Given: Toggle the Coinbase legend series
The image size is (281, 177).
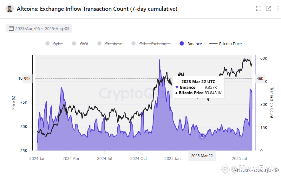Looking at the screenshot, I should pyautogui.click(x=110, y=44).
